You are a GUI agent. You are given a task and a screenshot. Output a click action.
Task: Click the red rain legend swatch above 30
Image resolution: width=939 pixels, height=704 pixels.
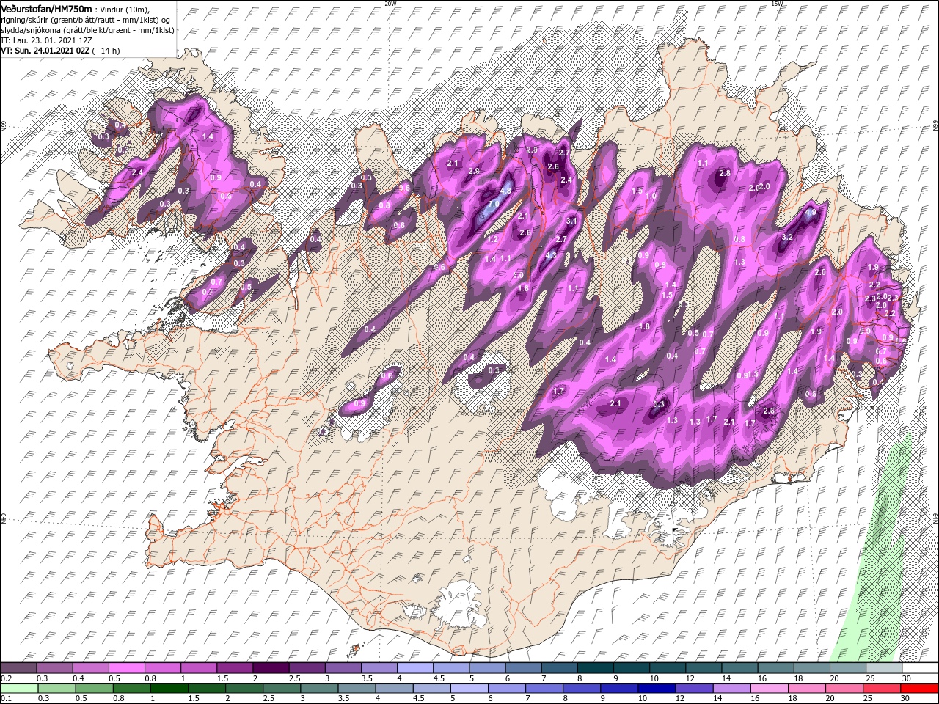pos(920,689)
